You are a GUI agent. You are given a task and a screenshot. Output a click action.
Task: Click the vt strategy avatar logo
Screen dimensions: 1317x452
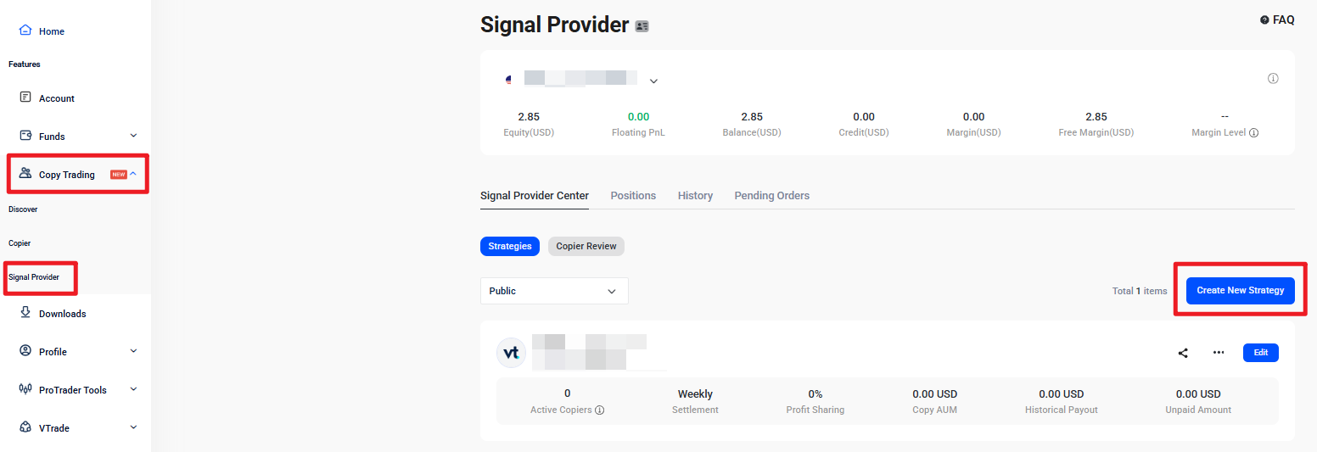pos(511,353)
